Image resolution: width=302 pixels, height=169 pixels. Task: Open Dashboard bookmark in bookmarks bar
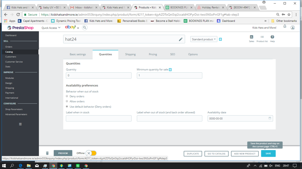(226, 21)
